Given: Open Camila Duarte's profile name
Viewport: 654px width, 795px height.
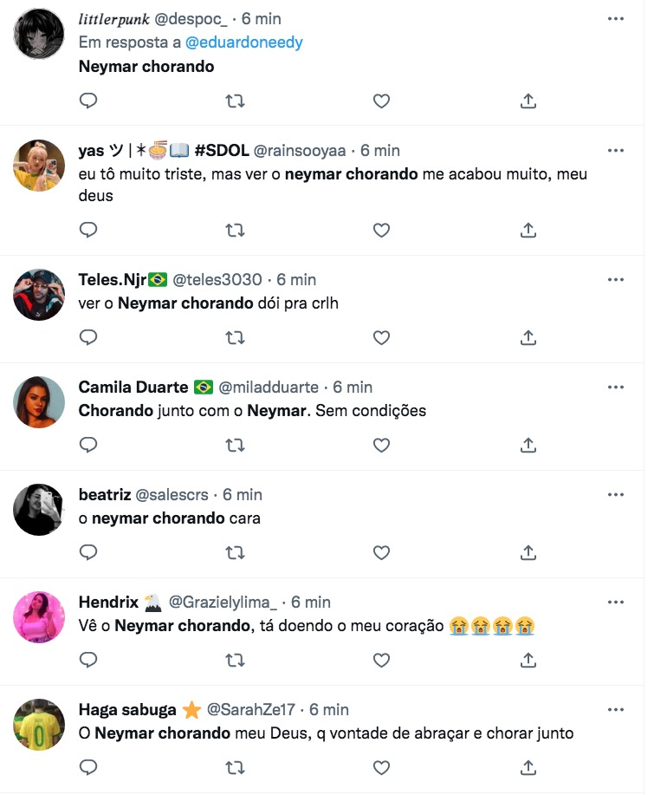Looking at the screenshot, I should click(134, 387).
